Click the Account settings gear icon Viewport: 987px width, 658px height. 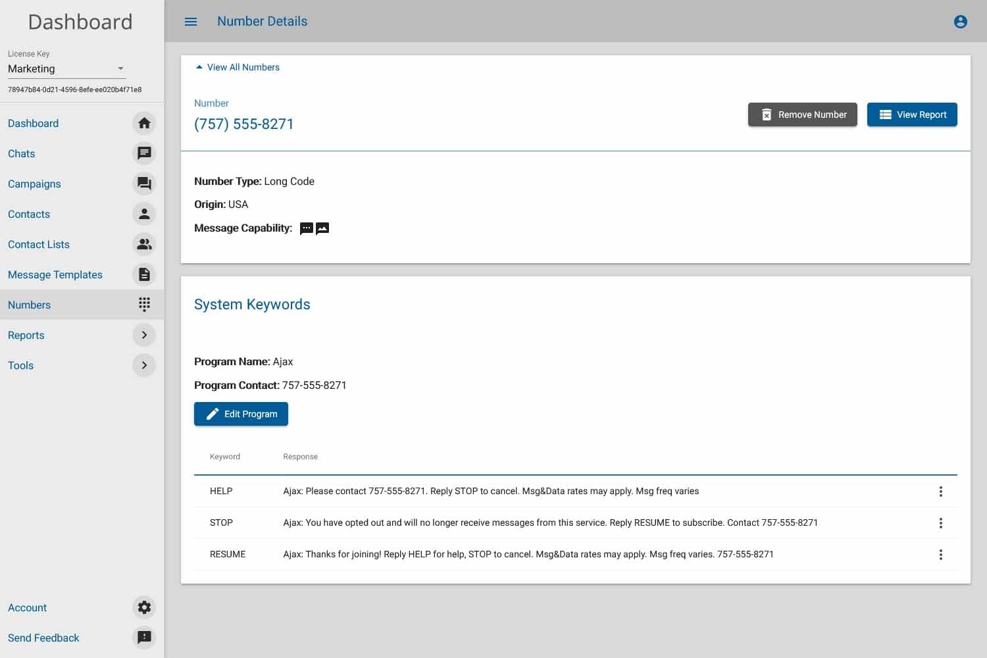pos(144,607)
